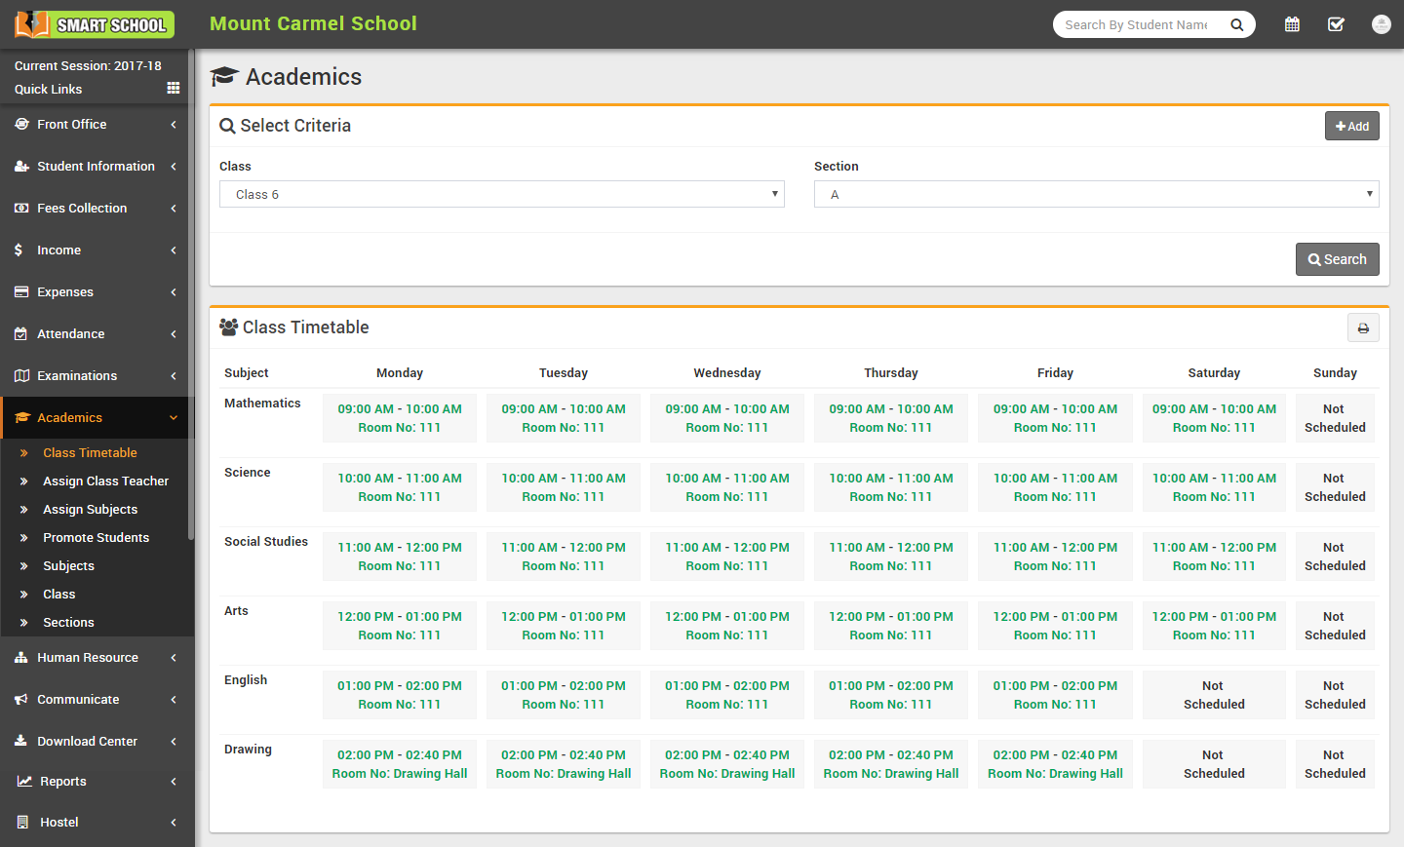Expand the Fees Collection sidebar menu
This screenshot has height=847, width=1404.
(x=96, y=209)
